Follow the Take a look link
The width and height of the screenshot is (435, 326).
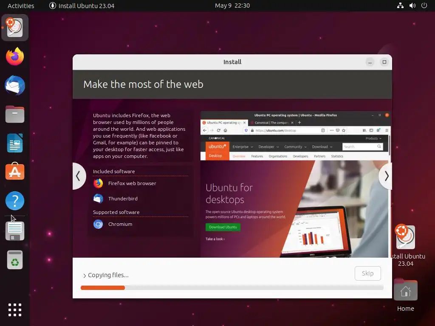click(x=215, y=239)
